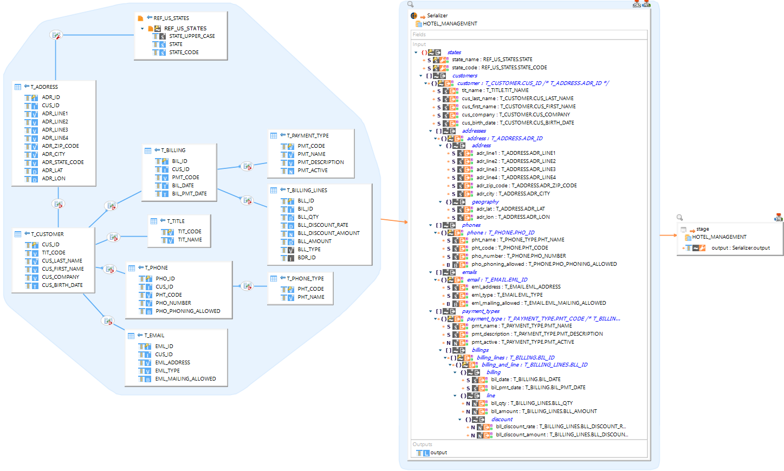Click the Fields section header
784x471 pixels.
tap(420, 34)
